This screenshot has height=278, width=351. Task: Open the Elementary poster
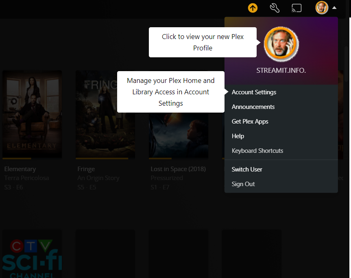click(32, 114)
